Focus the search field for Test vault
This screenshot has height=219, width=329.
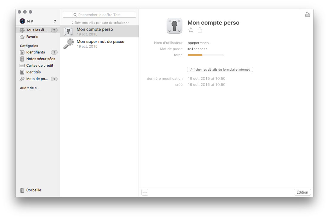[x=100, y=15]
